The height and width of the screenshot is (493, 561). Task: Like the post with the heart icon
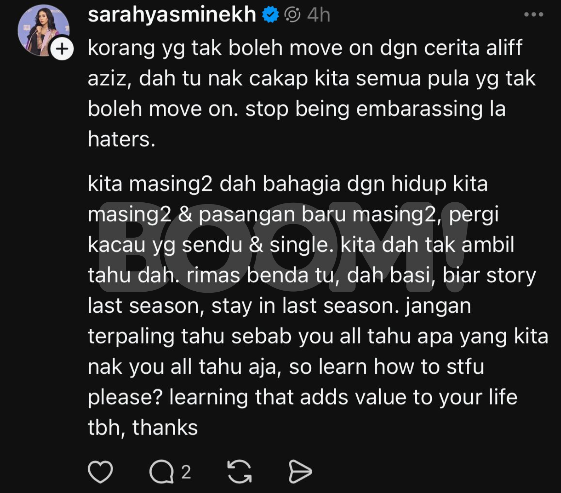[x=100, y=472]
